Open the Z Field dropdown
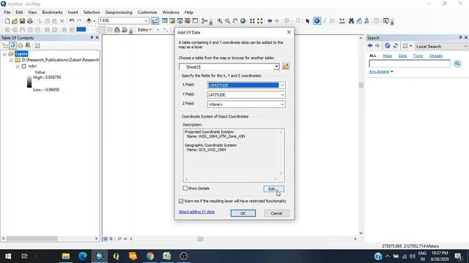 tap(282, 104)
